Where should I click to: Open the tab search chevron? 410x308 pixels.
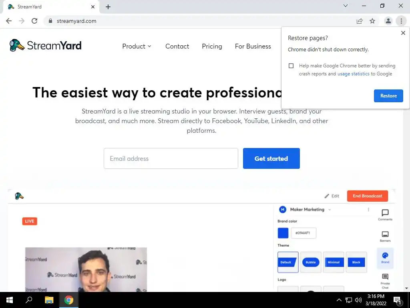(x=346, y=6)
